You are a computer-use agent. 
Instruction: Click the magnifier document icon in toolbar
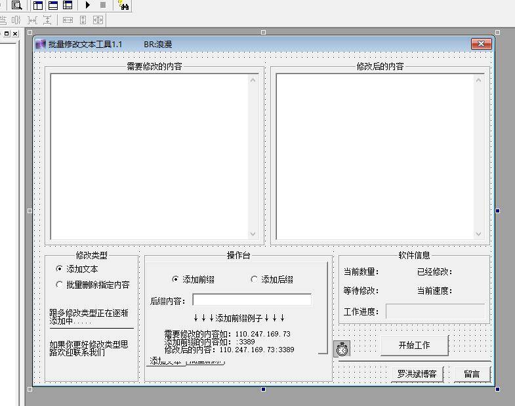click(16, 5)
